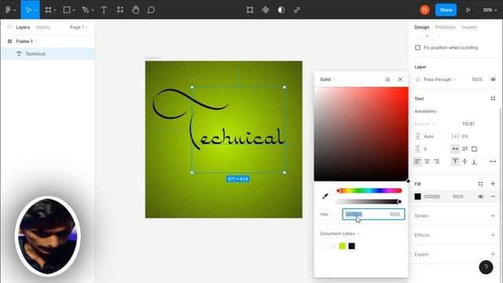Click the Edit object icon
The width and height of the screenshot is (503, 283).
pyautogui.click(x=250, y=10)
